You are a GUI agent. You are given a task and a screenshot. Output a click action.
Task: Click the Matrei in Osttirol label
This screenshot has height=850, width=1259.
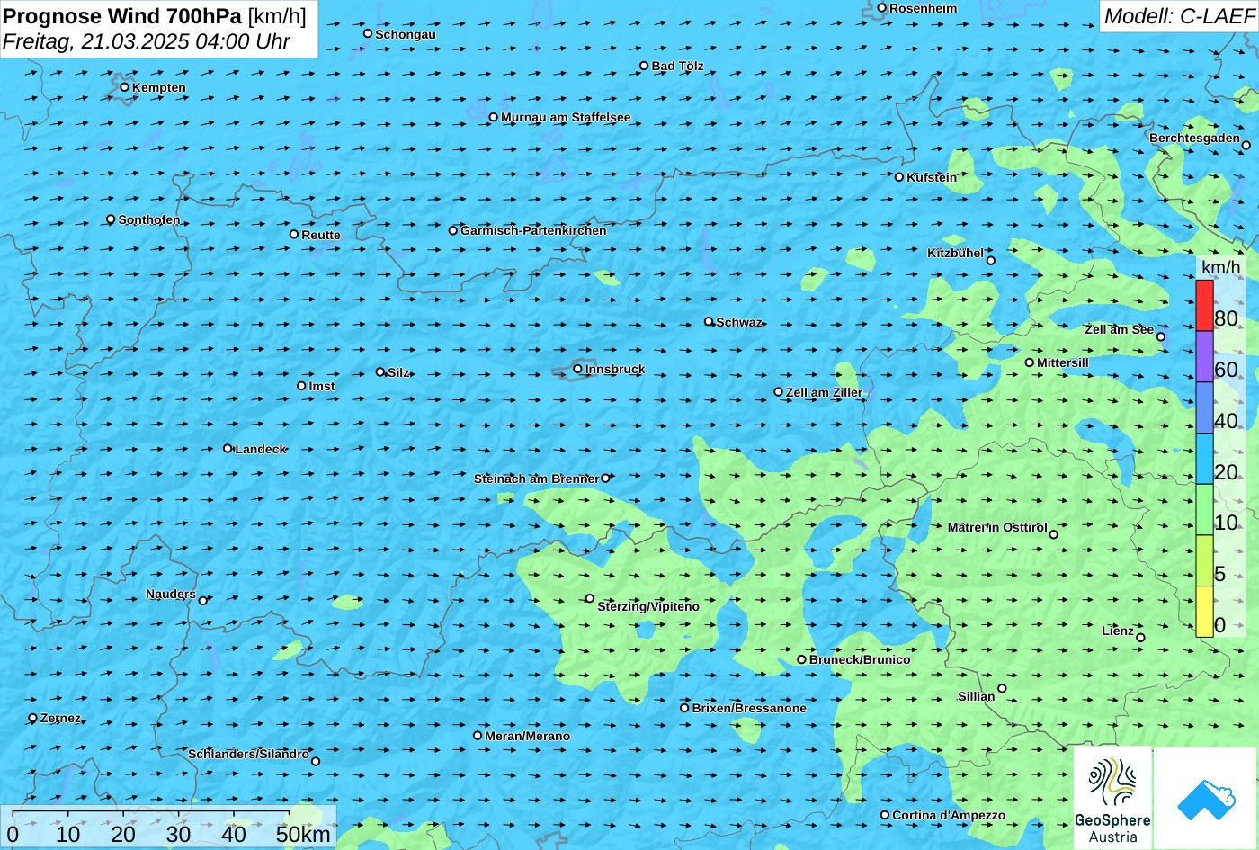pos(997,528)
